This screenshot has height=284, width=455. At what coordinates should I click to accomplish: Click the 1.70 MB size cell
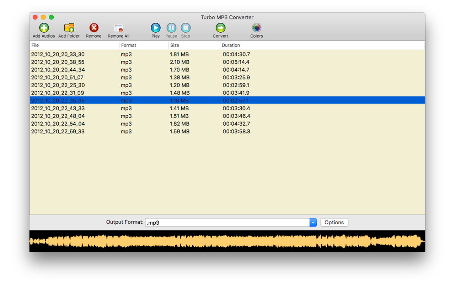pyautogui.click(x=180, y=70)
